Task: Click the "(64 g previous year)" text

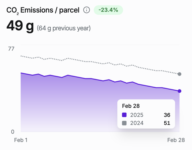Action: [x=64, y=28]
